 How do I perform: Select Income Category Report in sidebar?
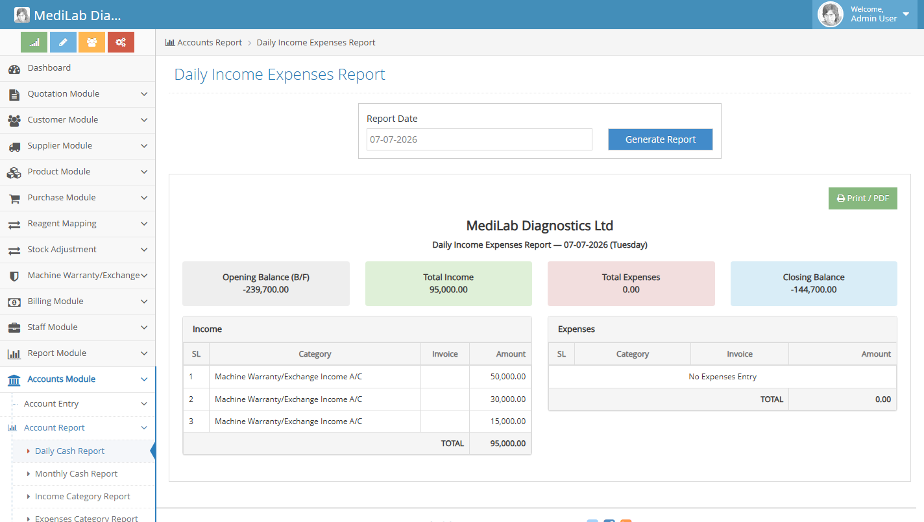click(x=84, y=497)
